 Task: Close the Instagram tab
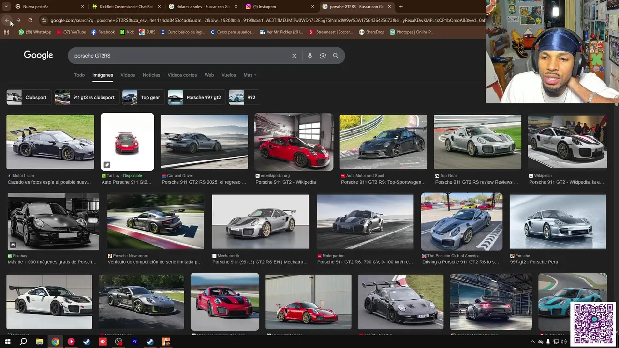tap(312, 7)
